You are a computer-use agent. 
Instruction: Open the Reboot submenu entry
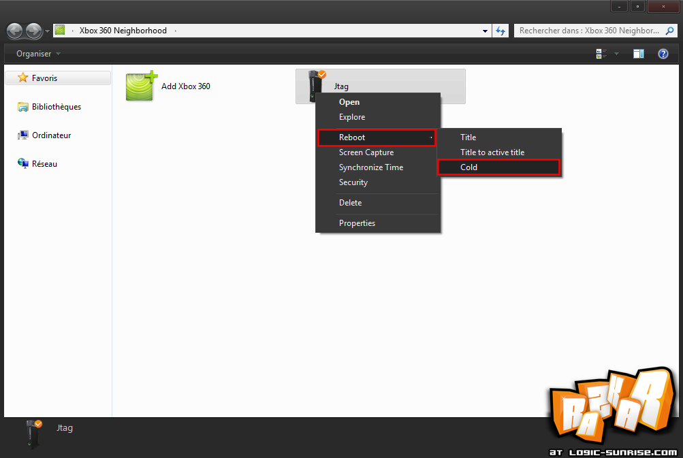(377, 137)
